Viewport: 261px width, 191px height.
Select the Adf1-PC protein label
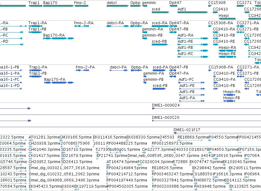tap(186, 80)
